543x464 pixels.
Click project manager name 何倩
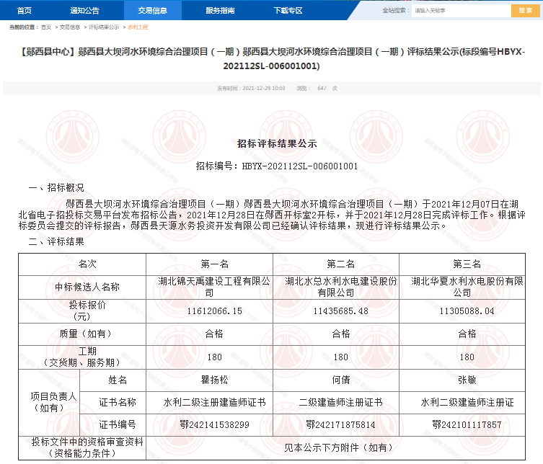point(335,380)
